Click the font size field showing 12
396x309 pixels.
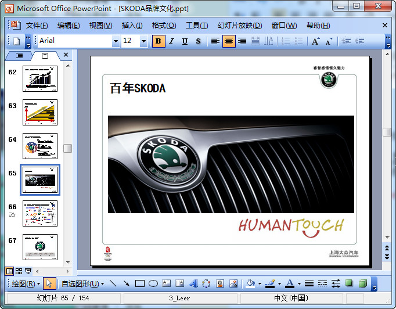coord(131,41)
